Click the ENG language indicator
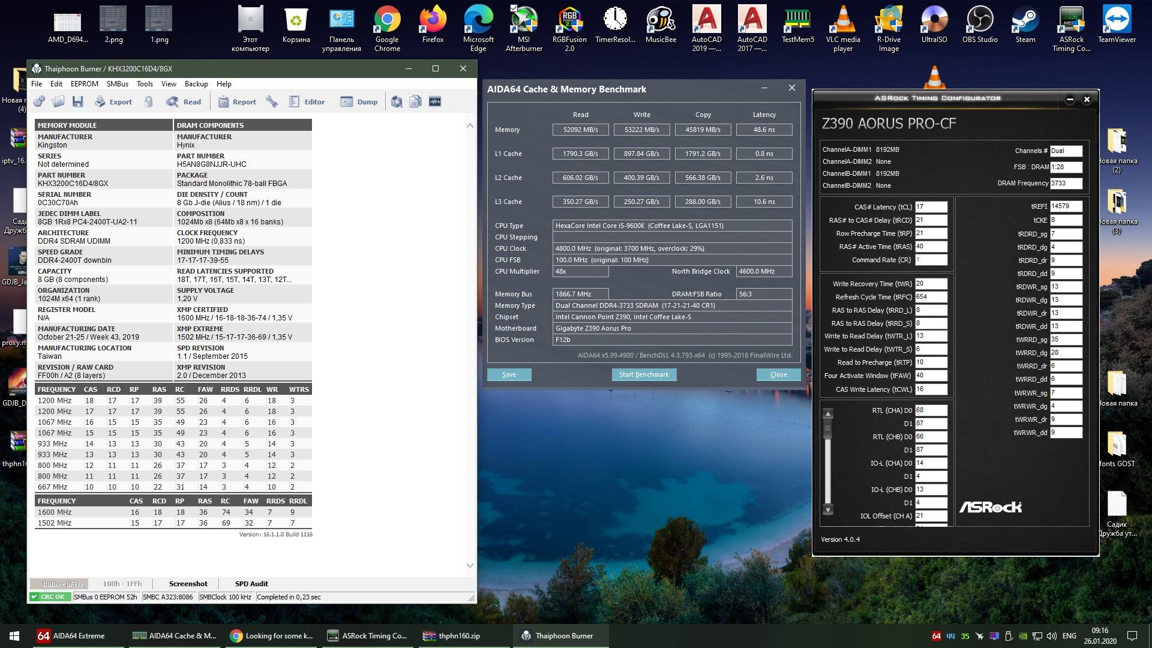1152x648 pixels. pyautogui.click(x=1069, y=636)
